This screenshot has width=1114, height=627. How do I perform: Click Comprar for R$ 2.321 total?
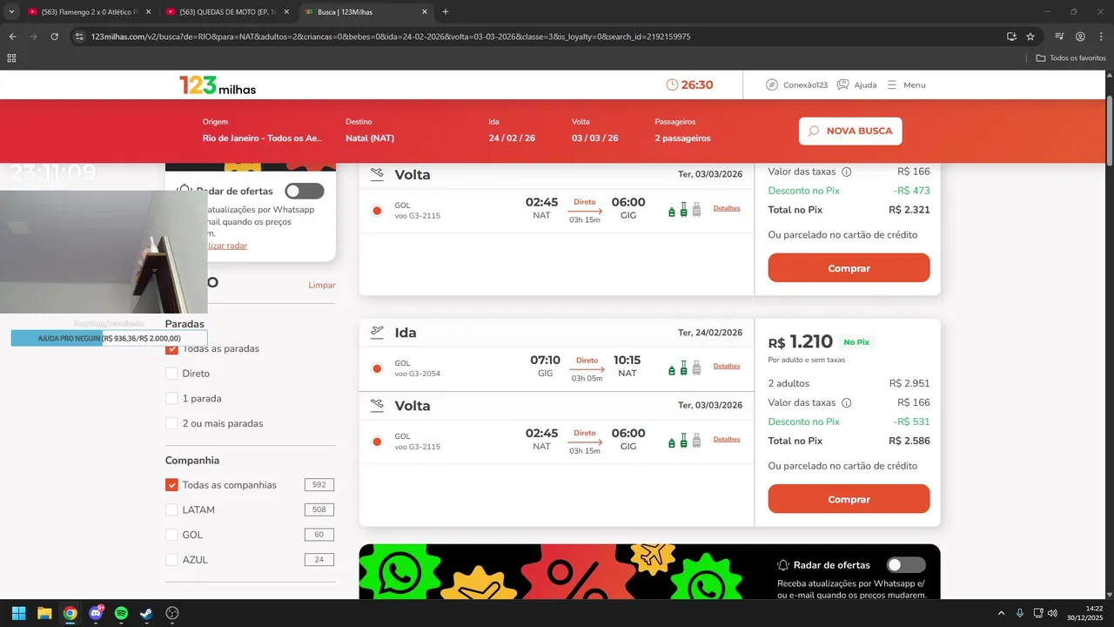849,268
